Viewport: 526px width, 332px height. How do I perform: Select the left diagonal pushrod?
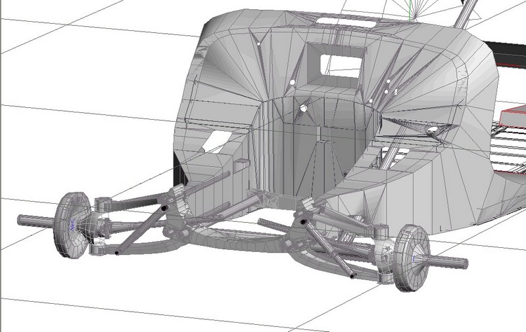click(139, 229)
